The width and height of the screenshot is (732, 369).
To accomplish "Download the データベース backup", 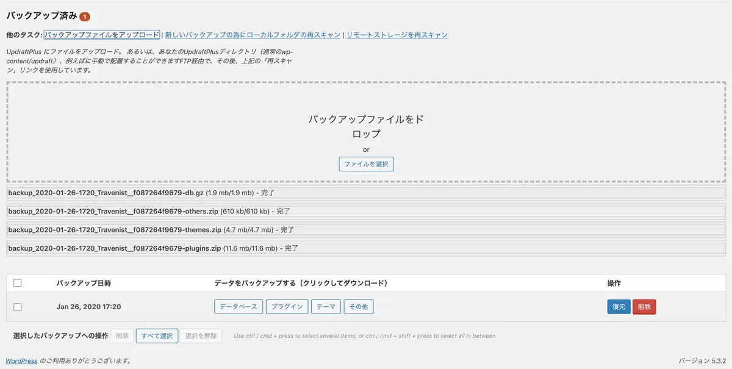I will point(239,307).
